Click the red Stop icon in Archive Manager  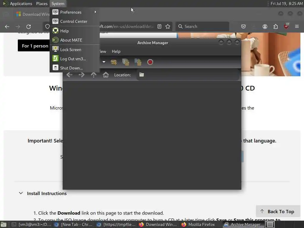[150, 62]
